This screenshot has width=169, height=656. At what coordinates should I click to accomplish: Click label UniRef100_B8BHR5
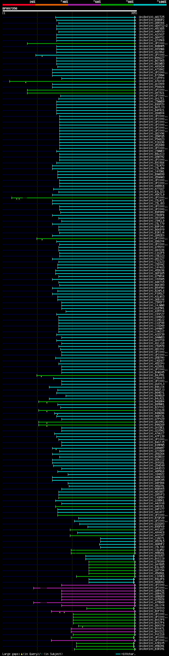click(152, 46)
